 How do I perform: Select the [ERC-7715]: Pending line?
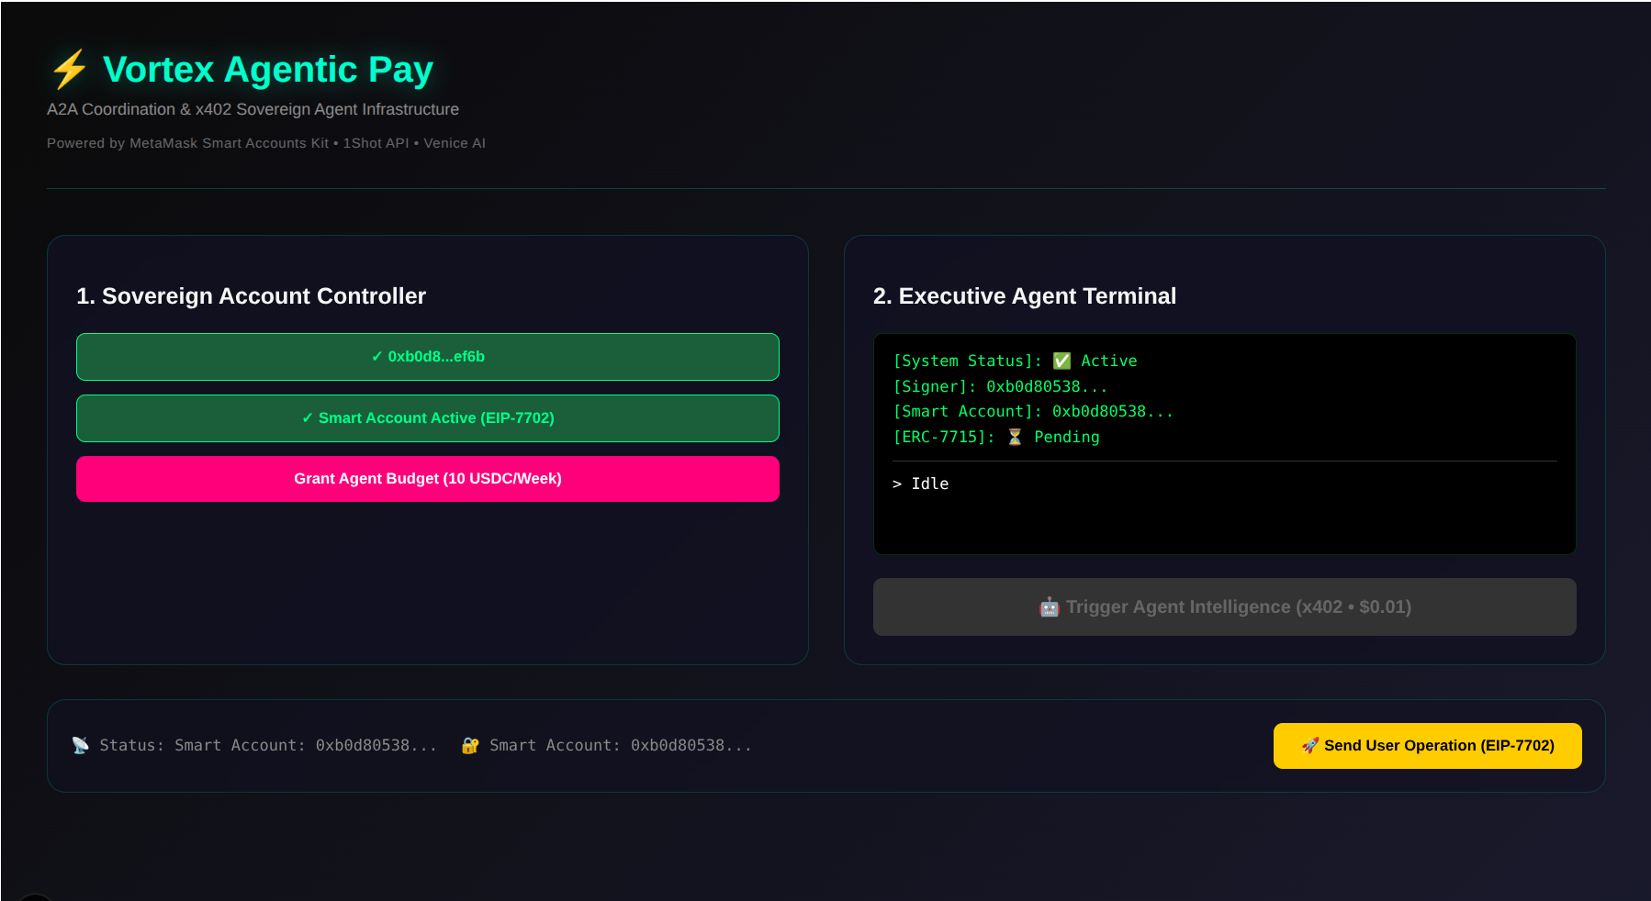point(996,437)
